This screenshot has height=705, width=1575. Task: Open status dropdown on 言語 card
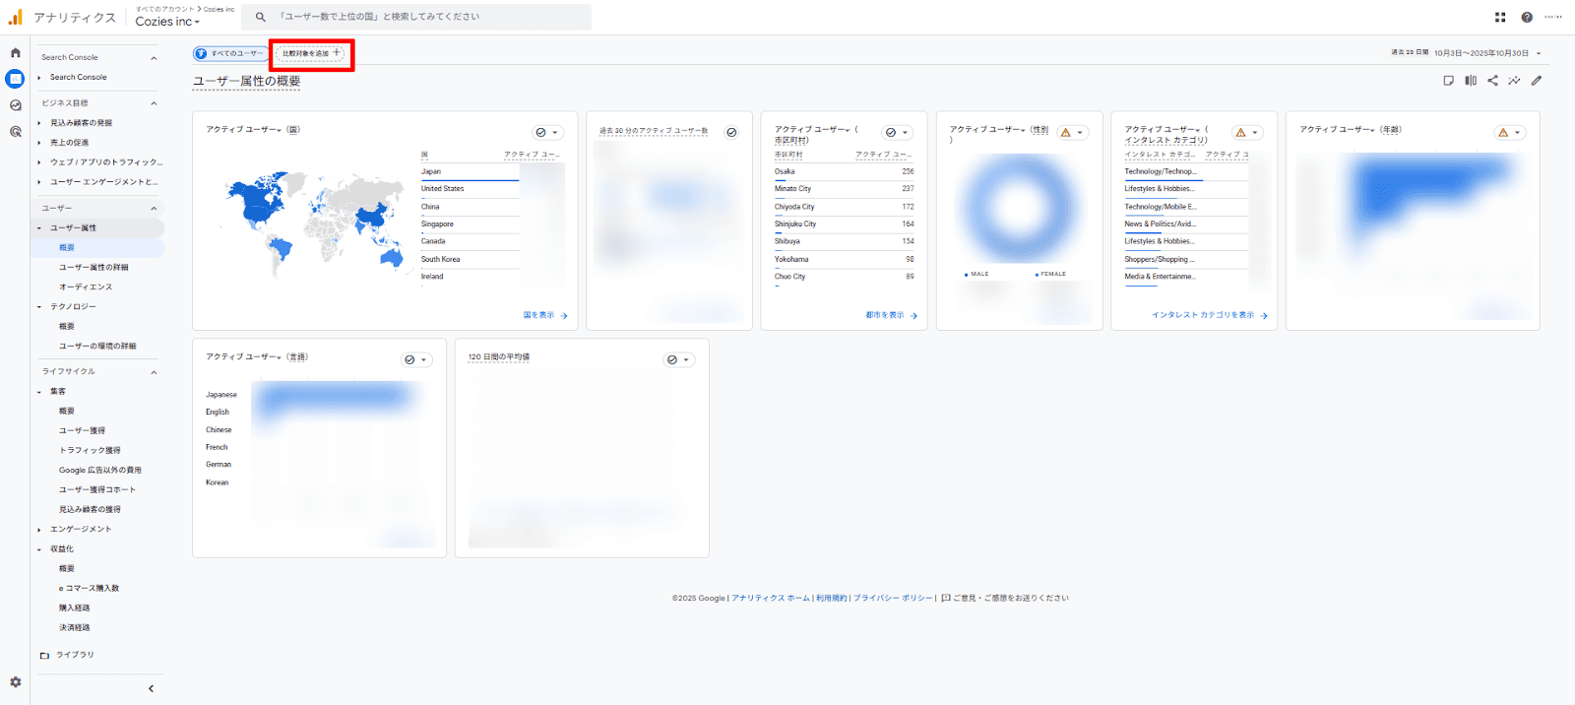(416, 359)
